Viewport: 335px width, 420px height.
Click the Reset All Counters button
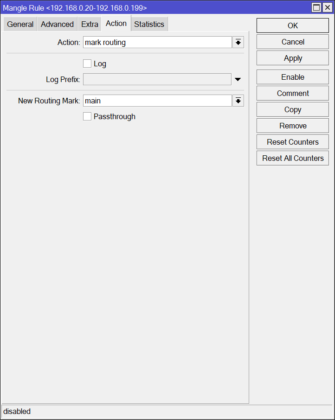[293, 159]
